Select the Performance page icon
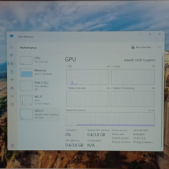 (12, 63)
